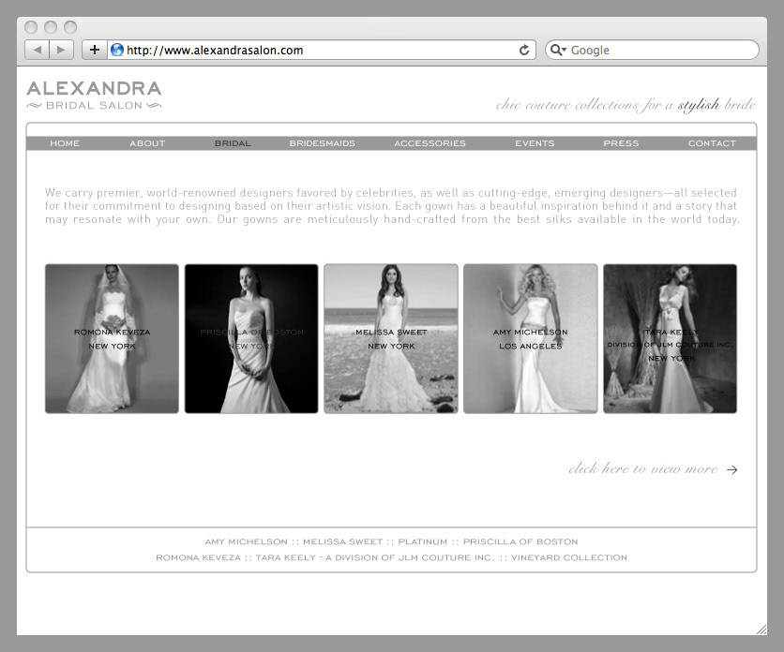Open the ACCESSORIES navigation item

click(430, 143)
